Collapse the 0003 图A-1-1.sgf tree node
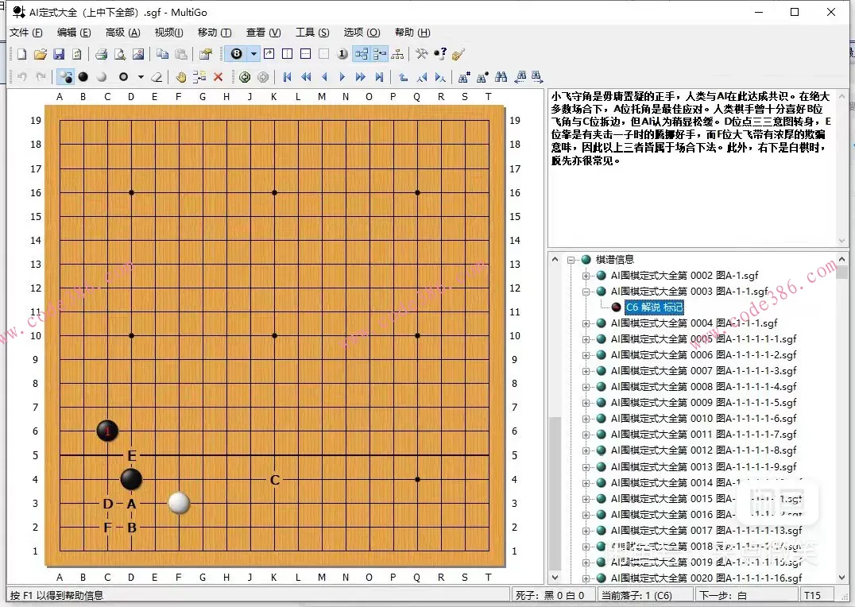The image size is (855, 607). tap(587, 292)
